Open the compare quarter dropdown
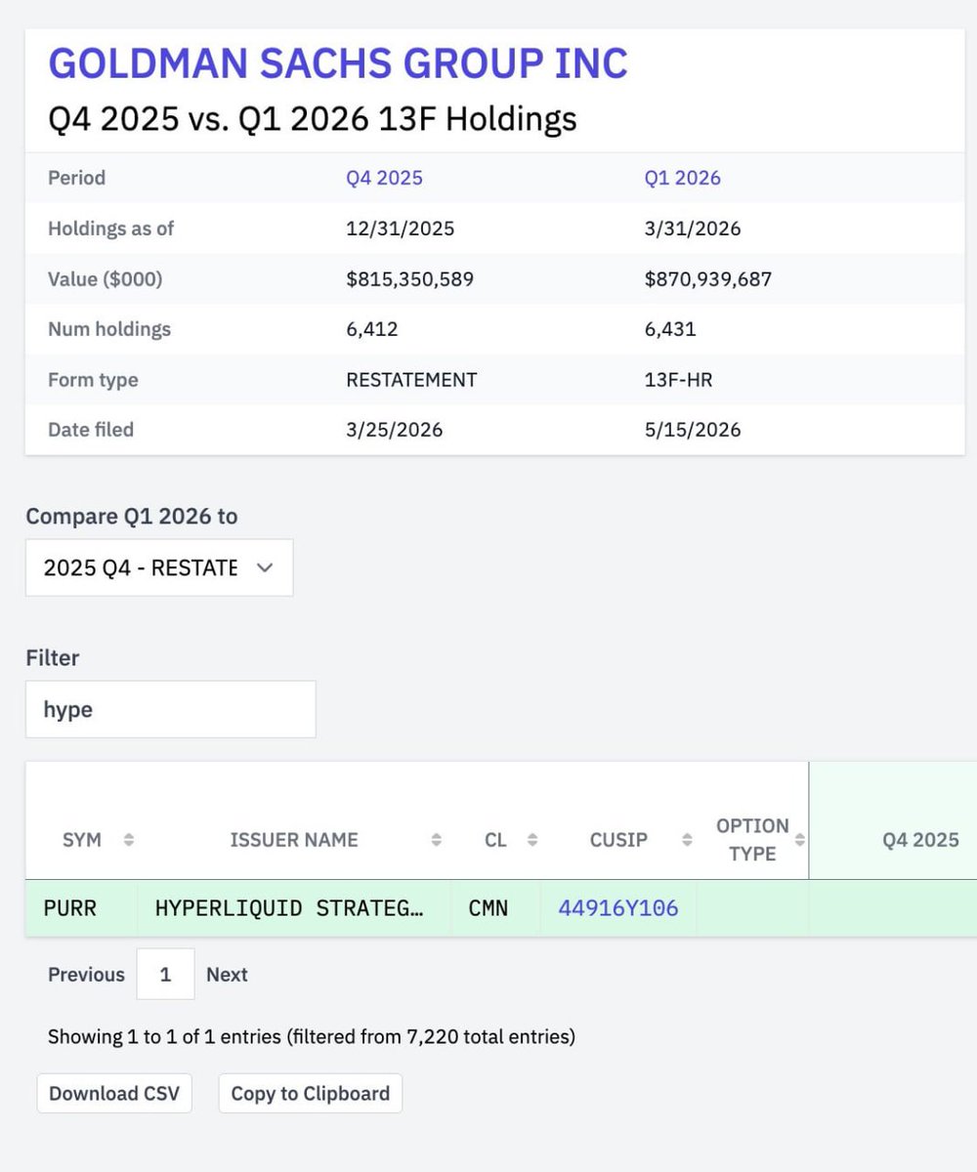This screenshot has height=1172, width=977. point(159,568)
